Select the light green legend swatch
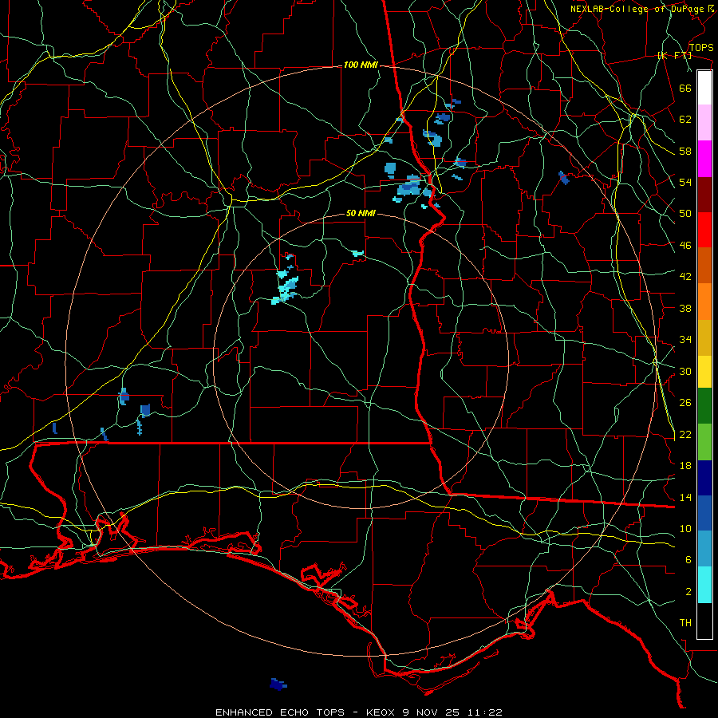The height and width of the screenshot is (718, 718). pyautogui.click(x=704, y=441)
